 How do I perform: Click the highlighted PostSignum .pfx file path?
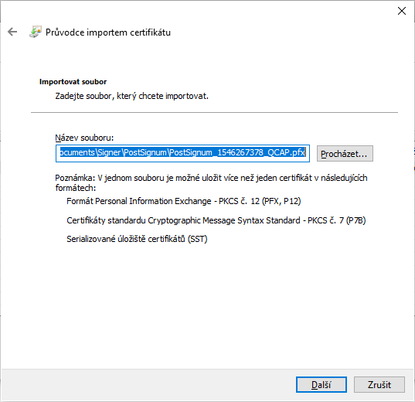point(182,152)
